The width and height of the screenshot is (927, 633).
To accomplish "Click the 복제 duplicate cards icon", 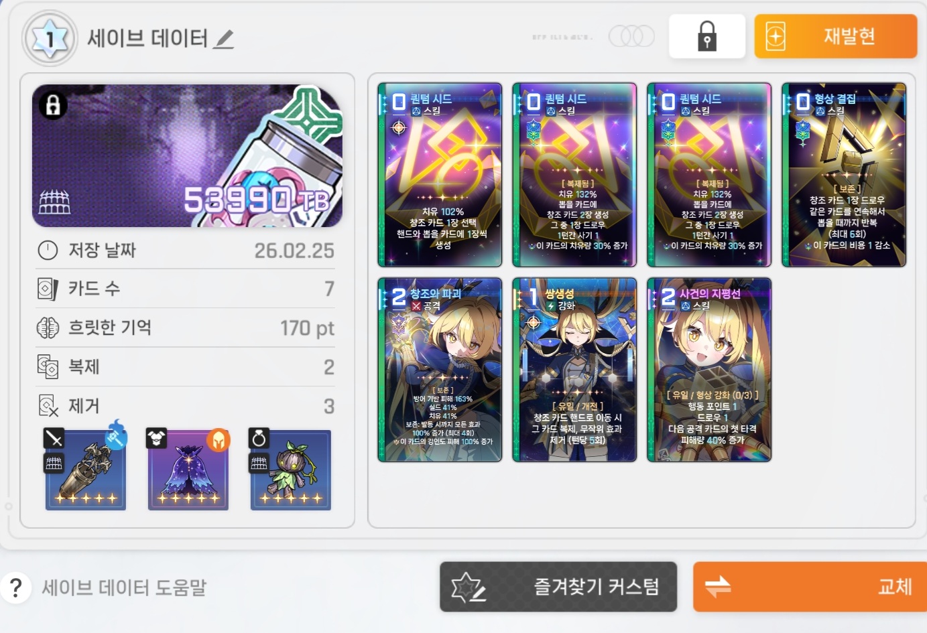I will pos(48,366).
